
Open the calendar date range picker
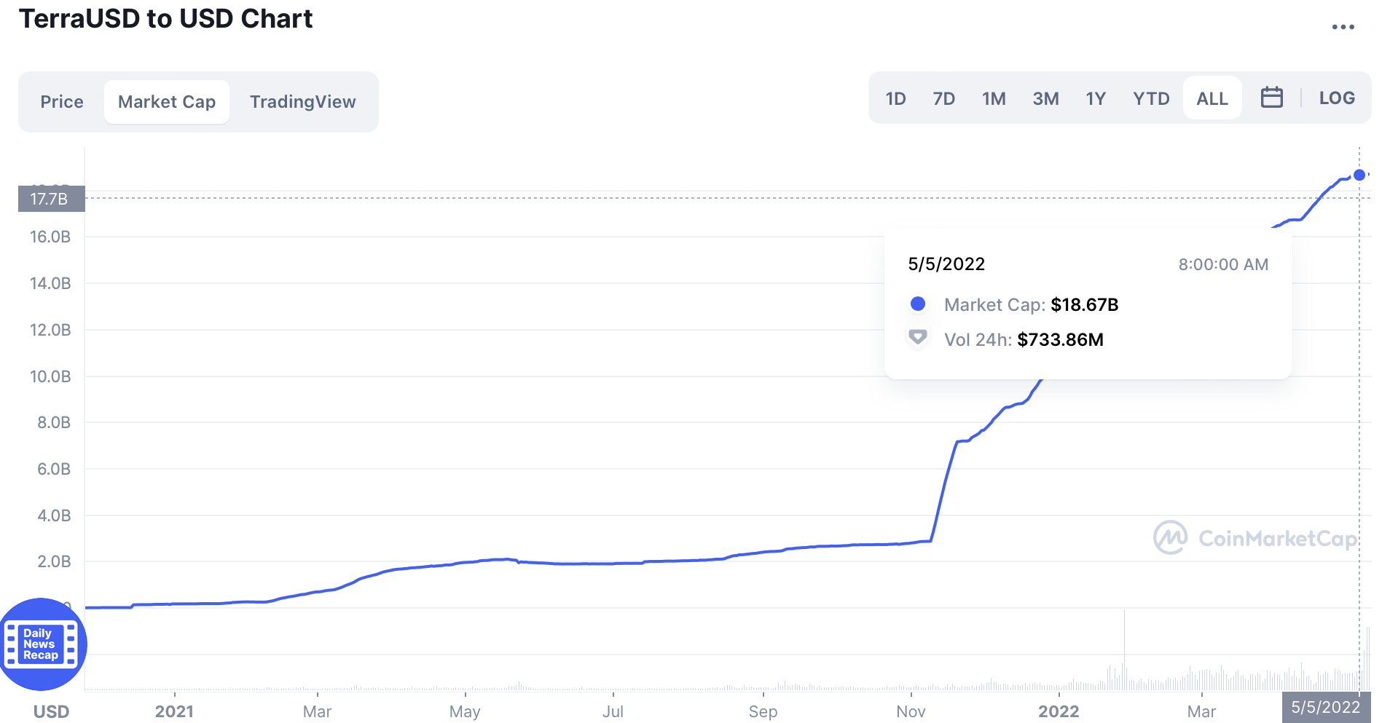tap(1271, 98)
